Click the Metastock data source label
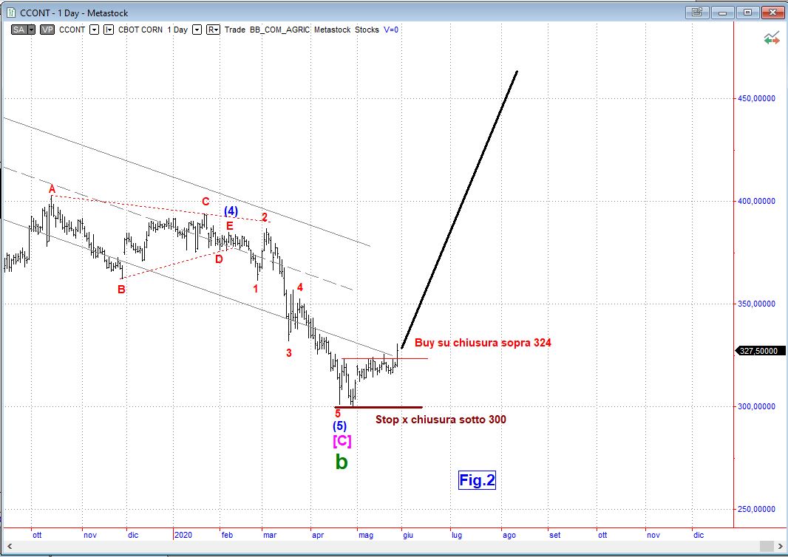788x557 pixels. coord(332,30)
